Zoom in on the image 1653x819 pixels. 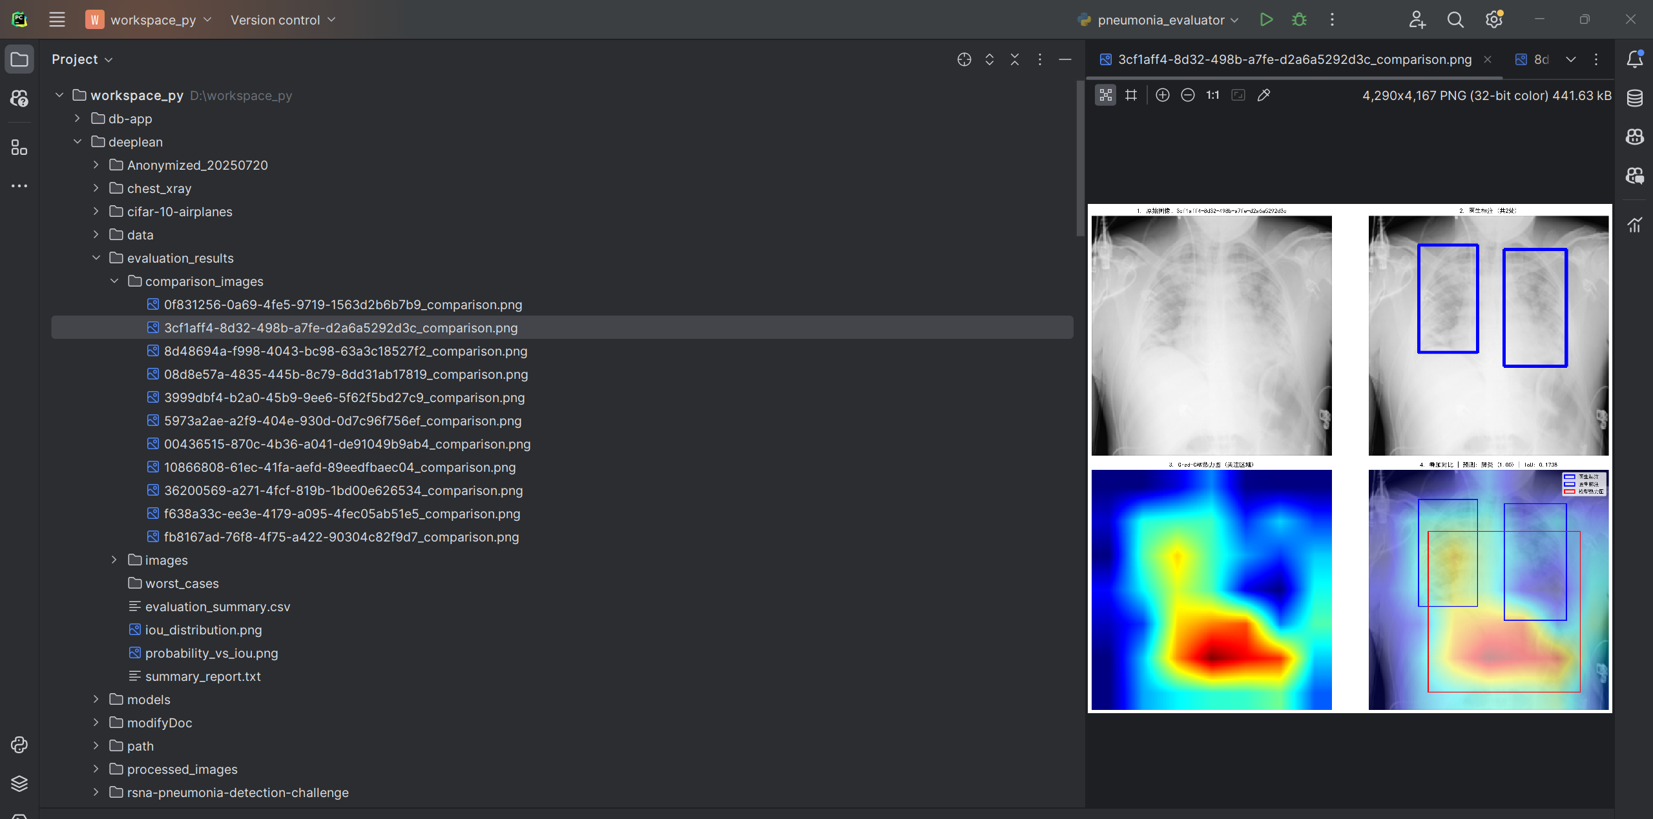pyautogui.click(x=1162, y=96)
